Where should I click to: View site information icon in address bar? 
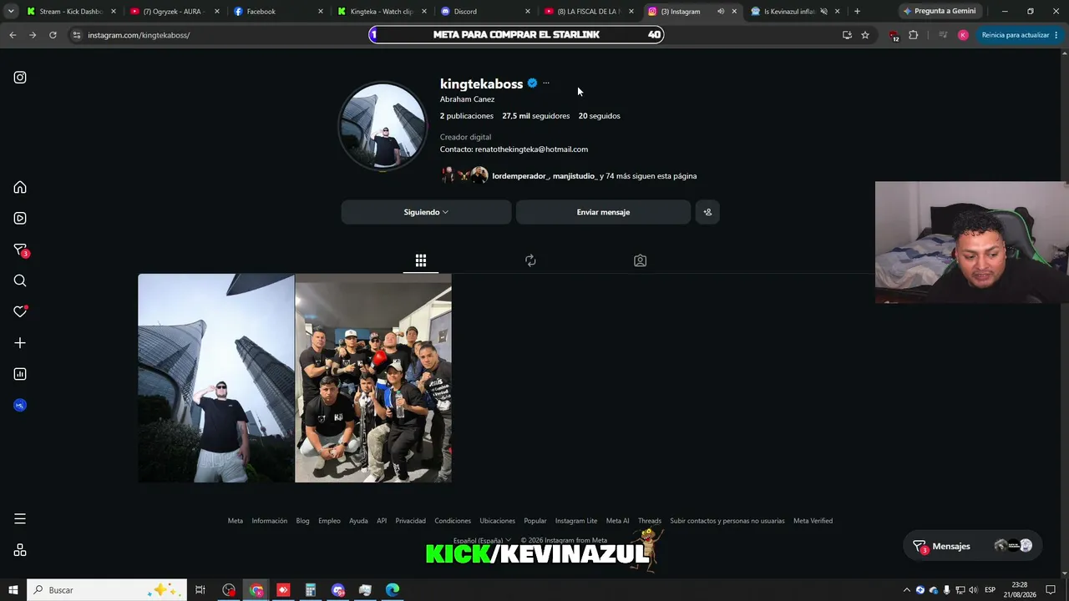77,35
